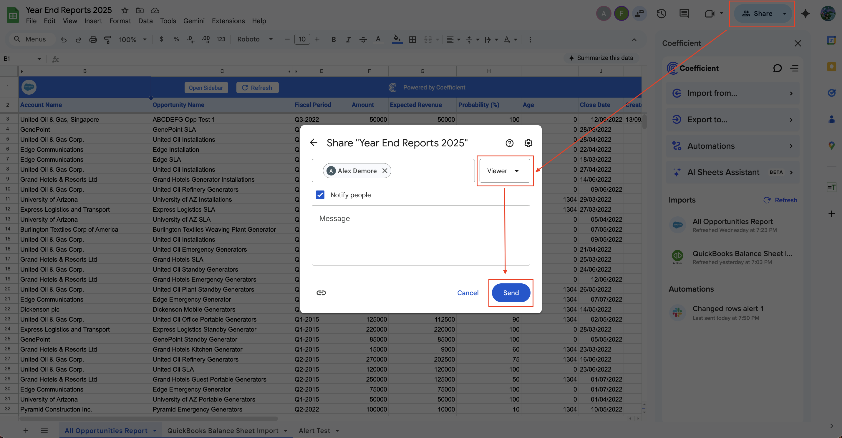Open the Coefficient hamburger menu
Screen dimensions: 842x438
click(794, 68)
